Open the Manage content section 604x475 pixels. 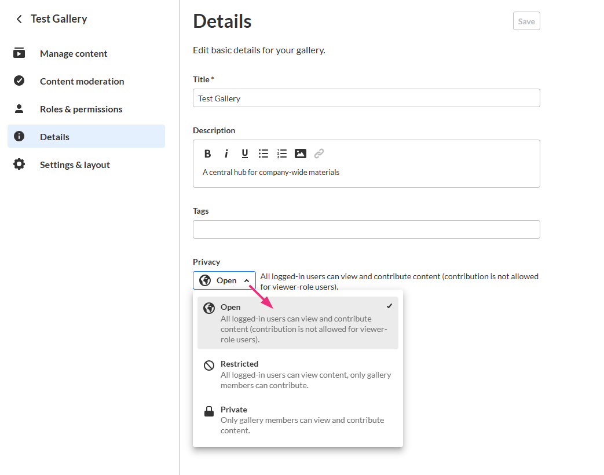(x=86, y=53)
